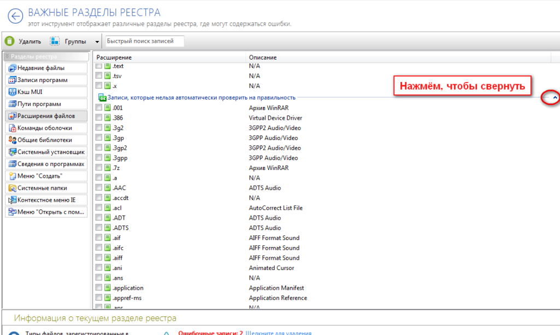
Task: Click the Щелкните для удаления link
Action: tap(278, 333)
